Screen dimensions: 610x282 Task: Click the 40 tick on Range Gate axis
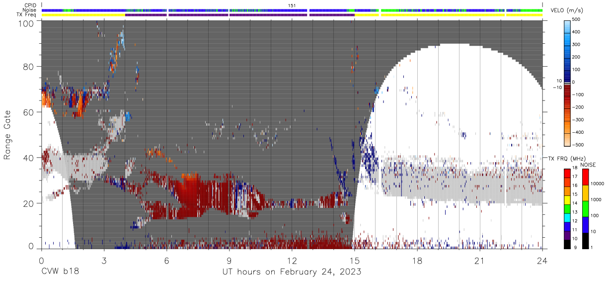pos(28,158)
